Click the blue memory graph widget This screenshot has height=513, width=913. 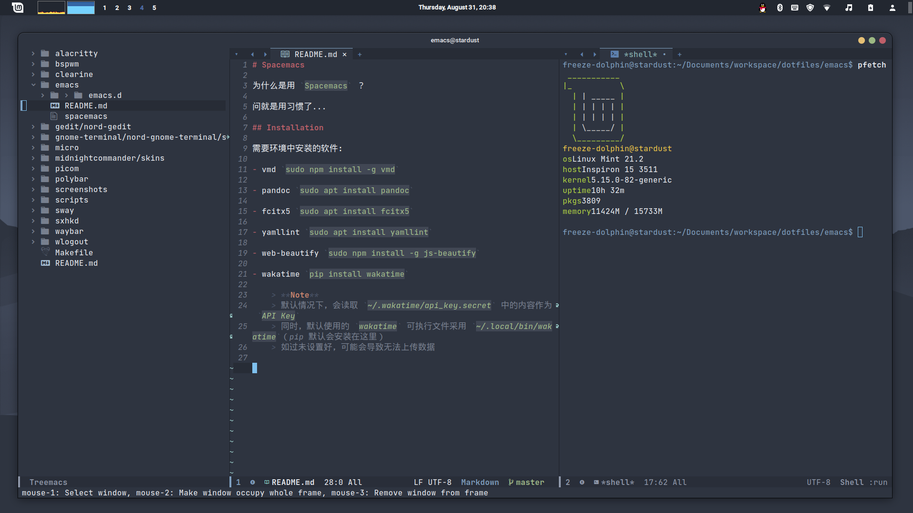click(x=81, y=8)
